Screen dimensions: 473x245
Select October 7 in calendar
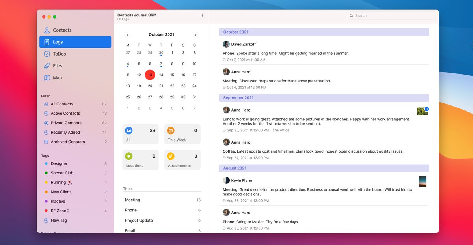pos(161,64)
